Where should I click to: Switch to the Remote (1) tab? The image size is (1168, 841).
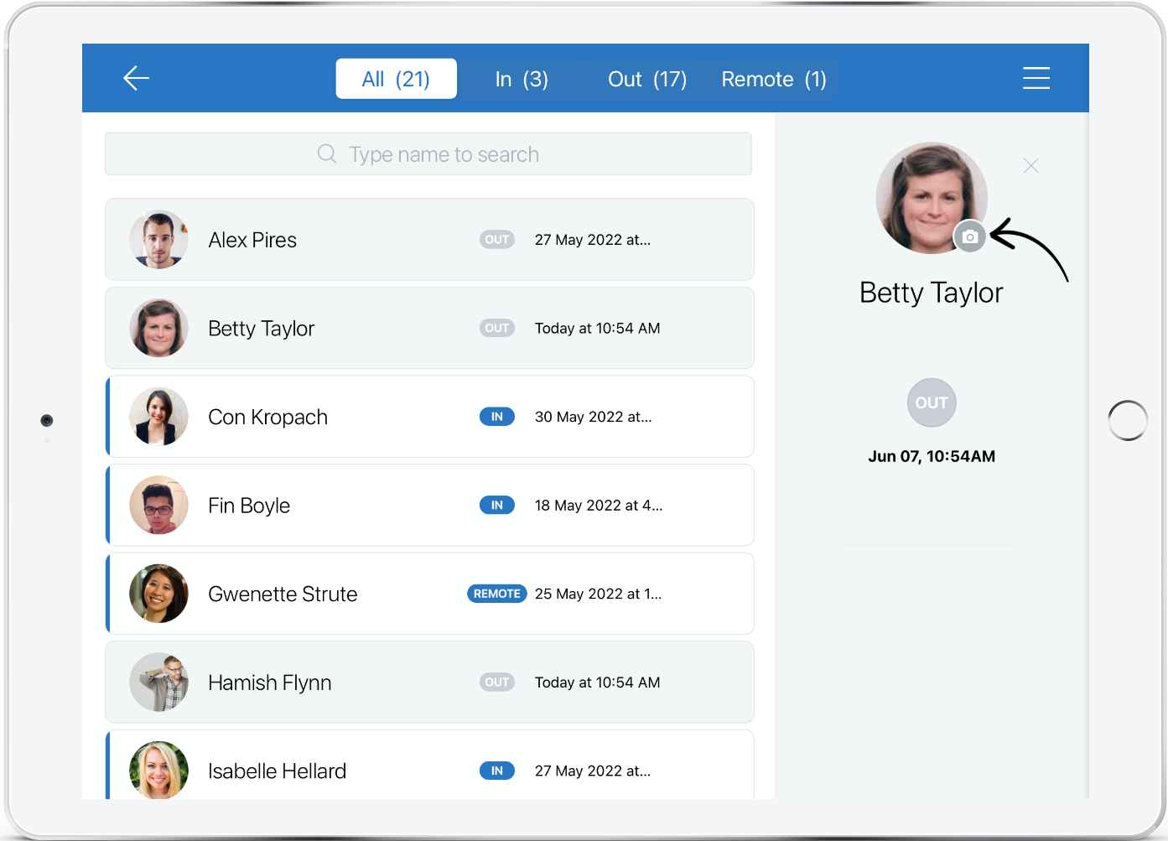[772, 78]
